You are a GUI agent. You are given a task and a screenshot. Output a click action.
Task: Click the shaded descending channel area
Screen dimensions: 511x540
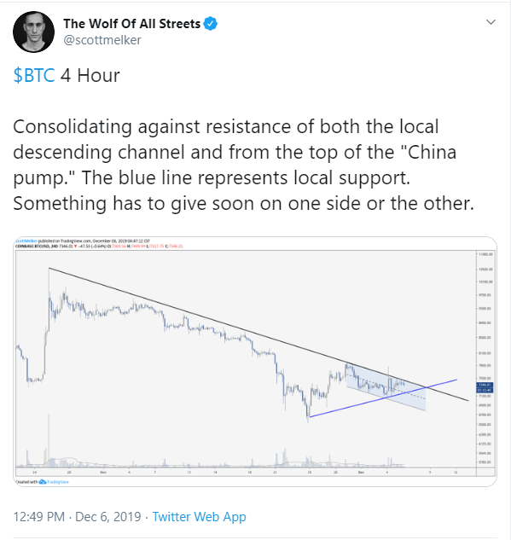pyautogui.click(x=386, y=386)
